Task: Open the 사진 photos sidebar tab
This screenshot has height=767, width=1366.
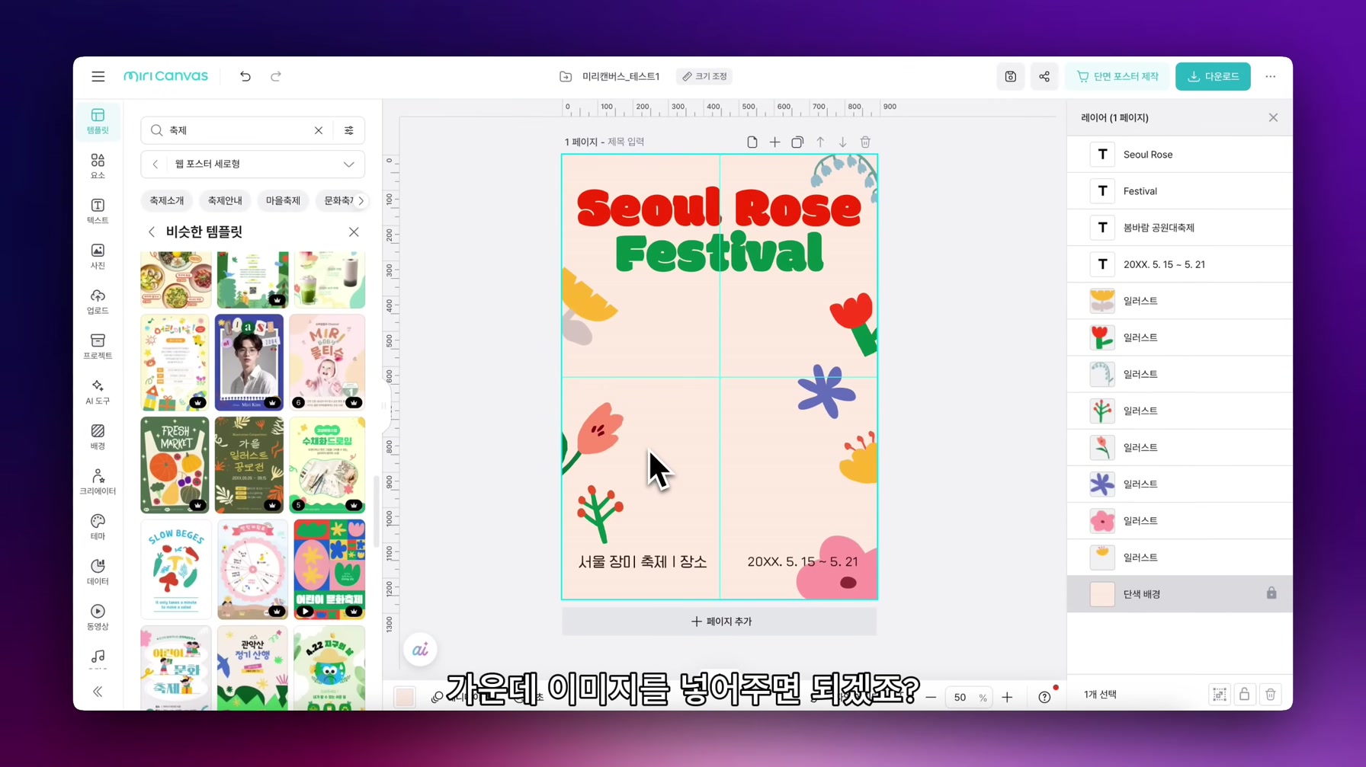Action: click(98, 256)
